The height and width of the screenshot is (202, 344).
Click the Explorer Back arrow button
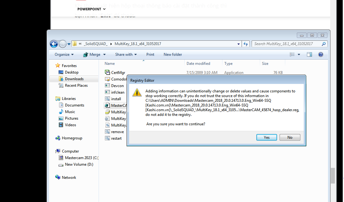tap(54, 44)
